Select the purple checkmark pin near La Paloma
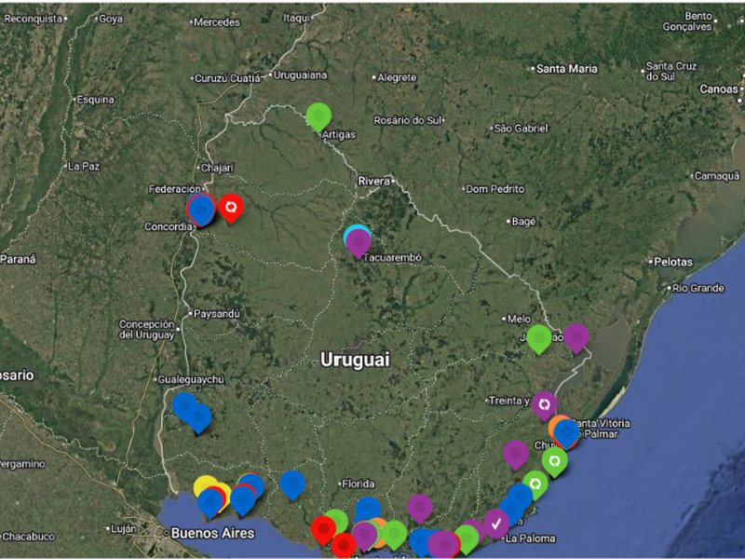Image resolution: width=745 pixels, height=559 pixels. 496,524
